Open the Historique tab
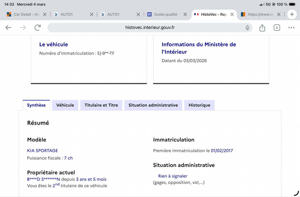Viewport: 300px width, 197px height. (x=199, y=105)
